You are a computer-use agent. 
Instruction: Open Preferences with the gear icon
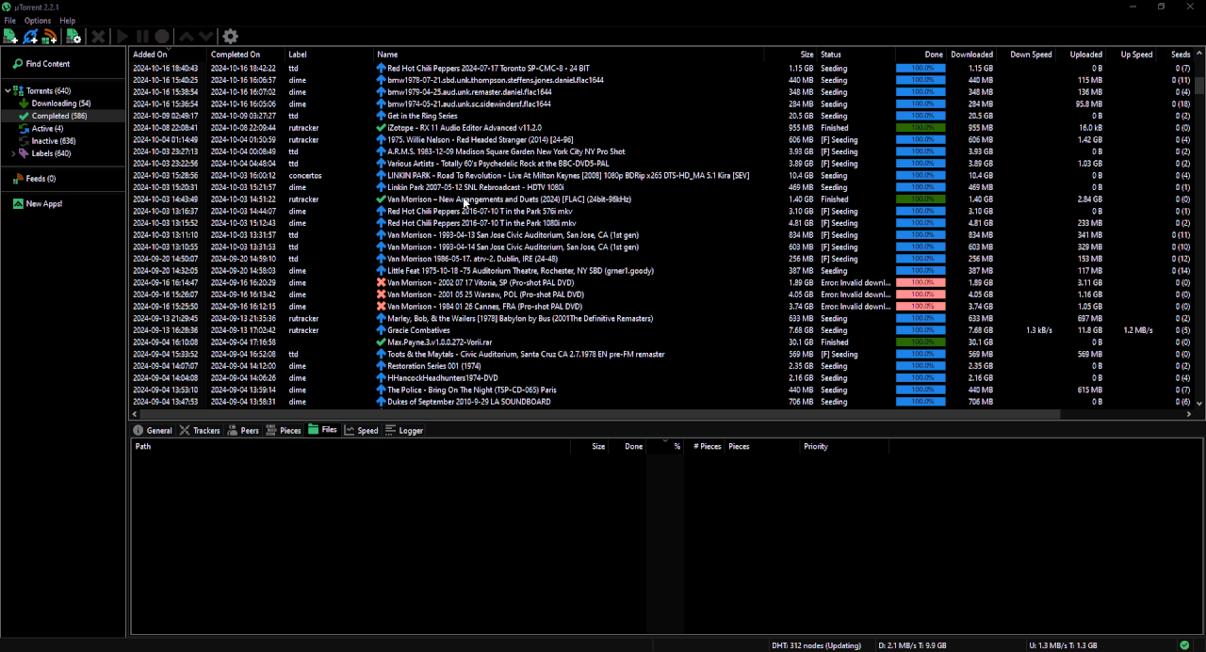pyautogui.click(x=231, y=37)
